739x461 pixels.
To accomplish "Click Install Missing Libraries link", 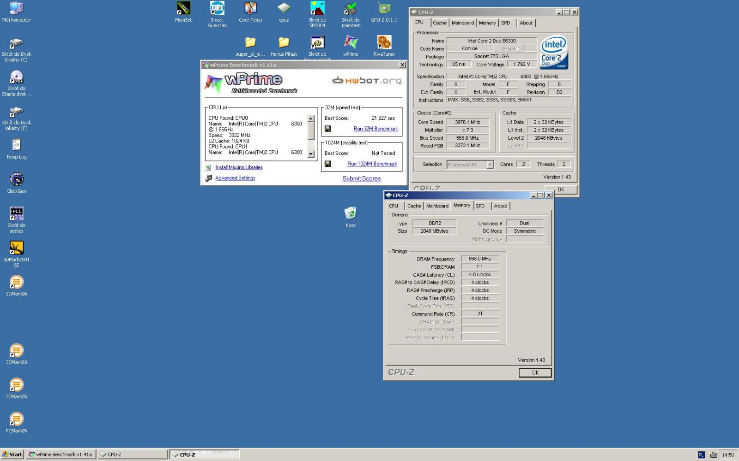I will click(239, 167).
